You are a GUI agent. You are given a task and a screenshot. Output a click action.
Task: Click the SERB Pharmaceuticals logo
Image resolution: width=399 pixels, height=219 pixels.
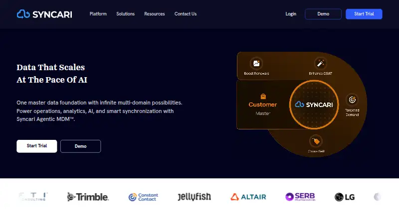pyautogui.click(x=300, y=197)
